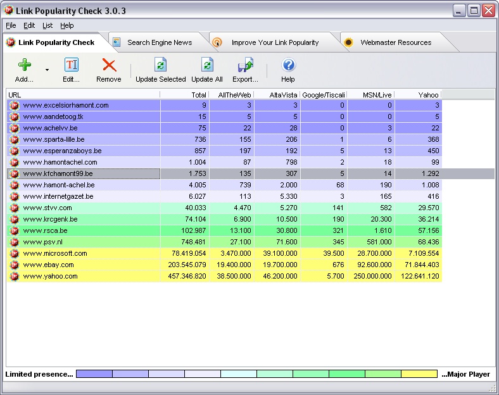The width and height of the screenshot is (499, 395).
Task: Click icon beside www.internetgazet.be
Action: coord(15,196)
